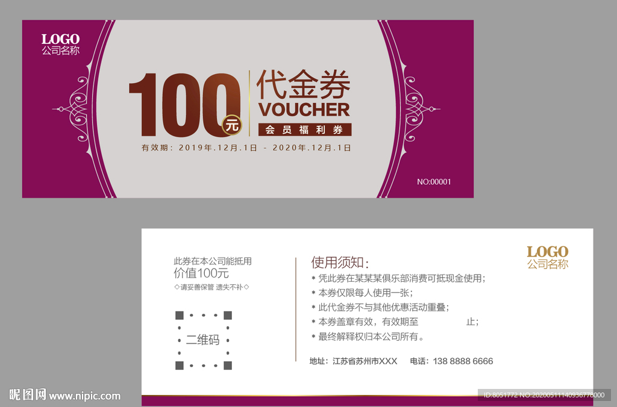617x407 pixels.
Task: Click the rule 本券盖章有效，有效期至
Action: coord(395,322)
